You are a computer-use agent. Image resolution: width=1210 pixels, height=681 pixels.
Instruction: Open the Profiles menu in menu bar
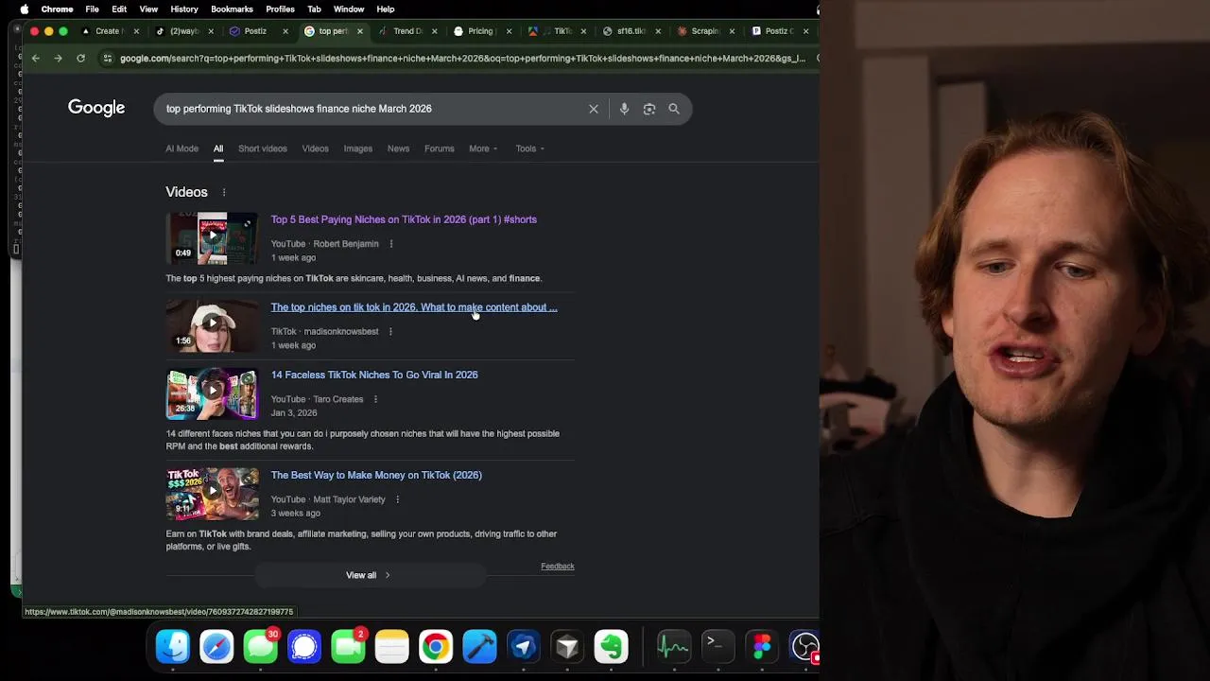(280, 9)
